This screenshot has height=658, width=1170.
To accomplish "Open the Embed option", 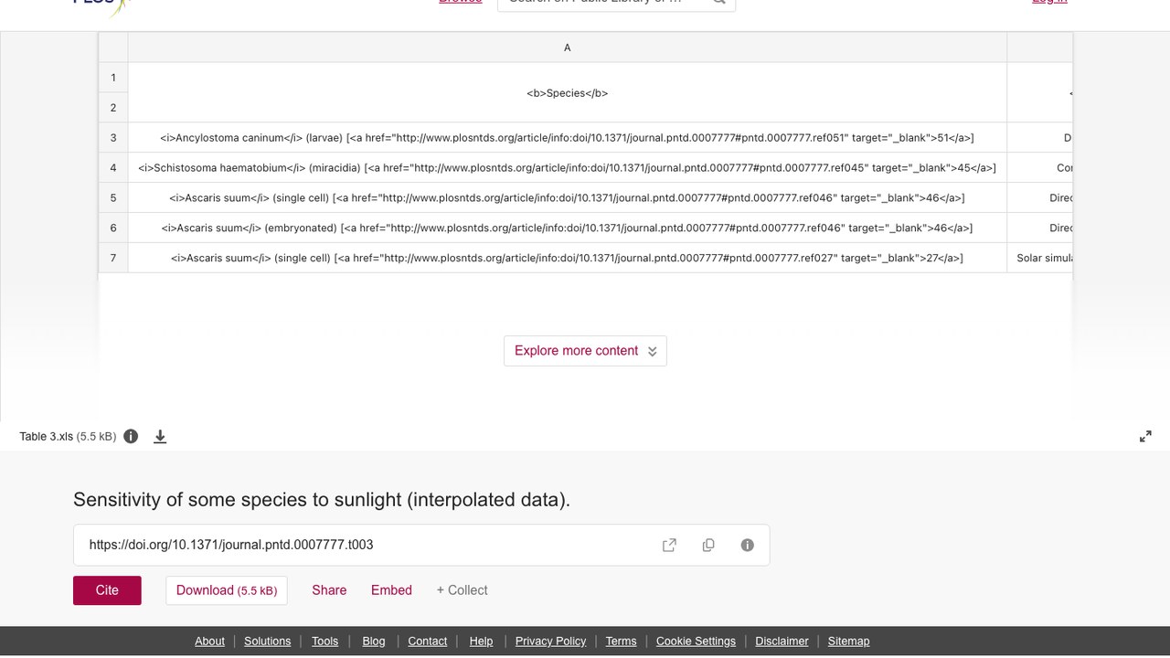I will click(x=391, y=590).
